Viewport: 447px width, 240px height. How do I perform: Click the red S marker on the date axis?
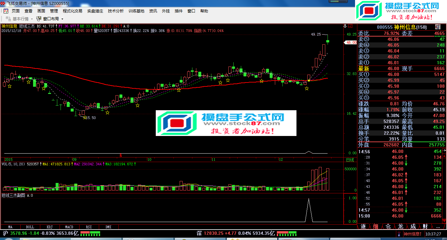click(x=121, y=155)
